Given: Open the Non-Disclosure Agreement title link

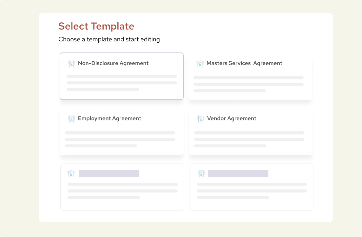Looking at the screenshot, I should (113, 63).
